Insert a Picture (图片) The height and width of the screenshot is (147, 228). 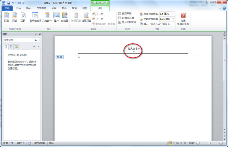click(x=56, y=17)
